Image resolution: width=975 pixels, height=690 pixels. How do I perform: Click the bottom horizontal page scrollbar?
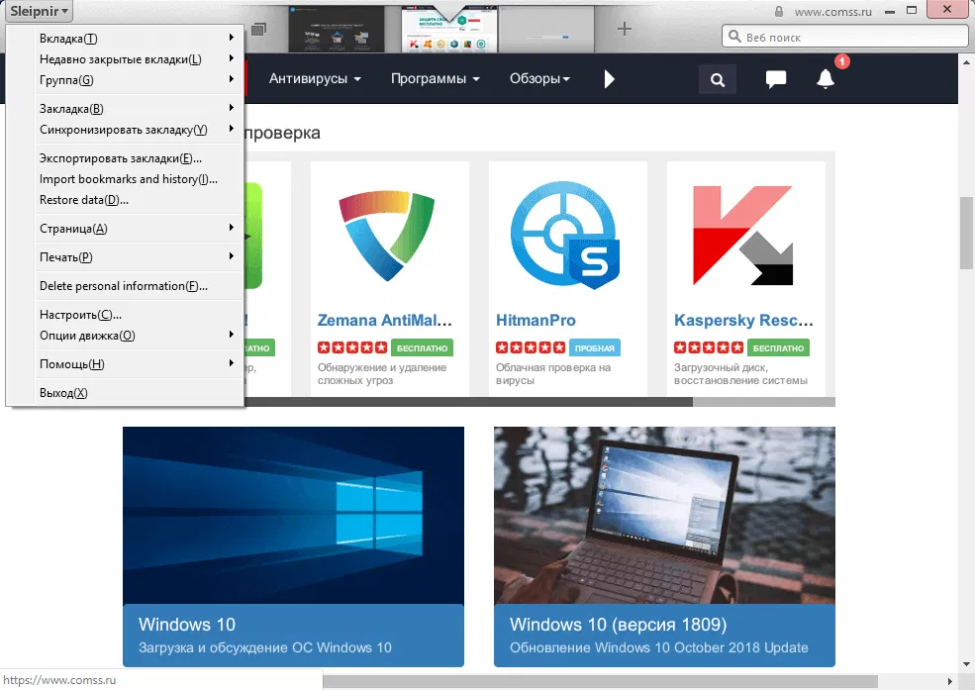click(x=600, y=682)
